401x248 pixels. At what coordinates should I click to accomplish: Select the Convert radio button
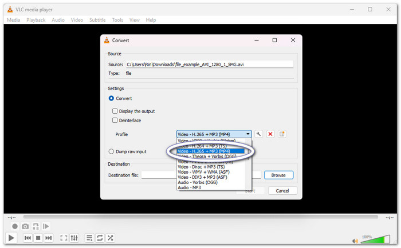tap(111, 98)
